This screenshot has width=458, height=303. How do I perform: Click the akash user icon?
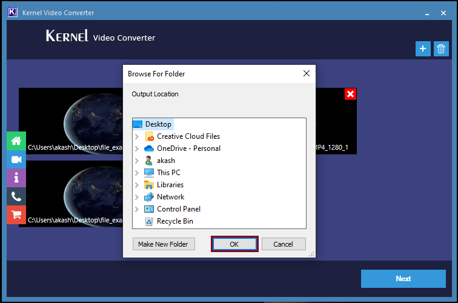148,161
